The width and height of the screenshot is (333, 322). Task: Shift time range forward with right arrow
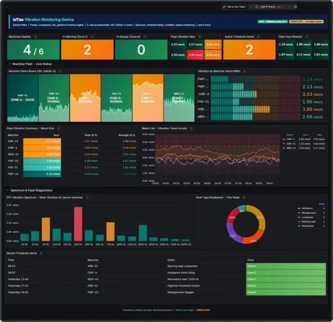click(289, 7)
